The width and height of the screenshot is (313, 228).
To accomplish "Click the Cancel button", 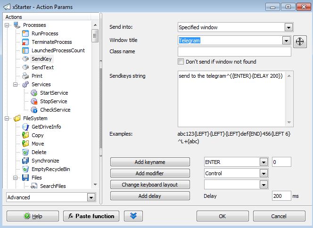I will coord(279,216).
